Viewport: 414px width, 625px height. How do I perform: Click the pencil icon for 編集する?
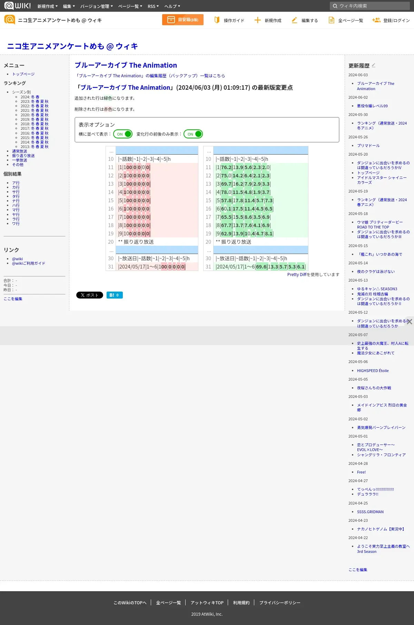coord(294,20)
